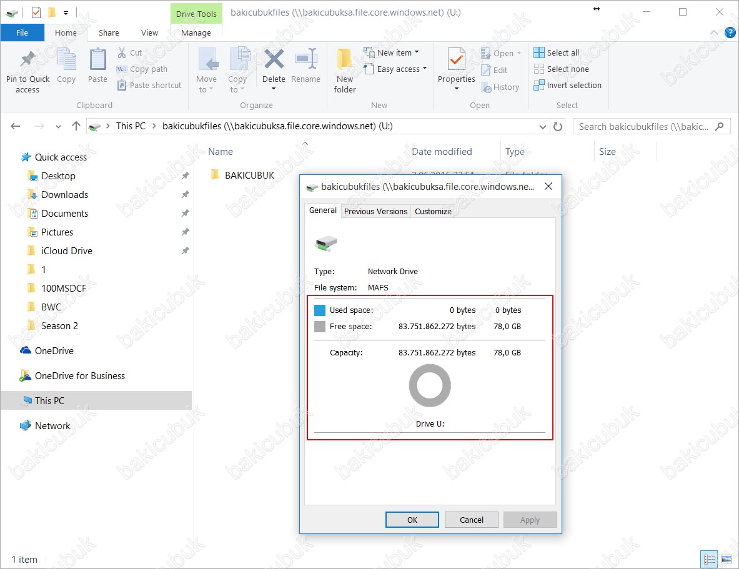
Task: Open iCloud Drive in navigation pane
Action: point(66,251)
